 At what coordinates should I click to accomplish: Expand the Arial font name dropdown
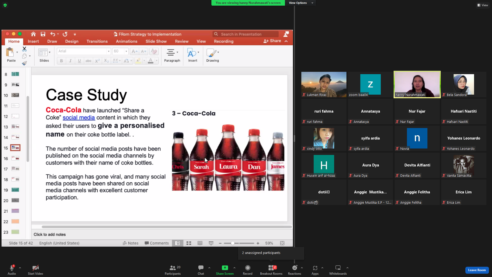109,51
